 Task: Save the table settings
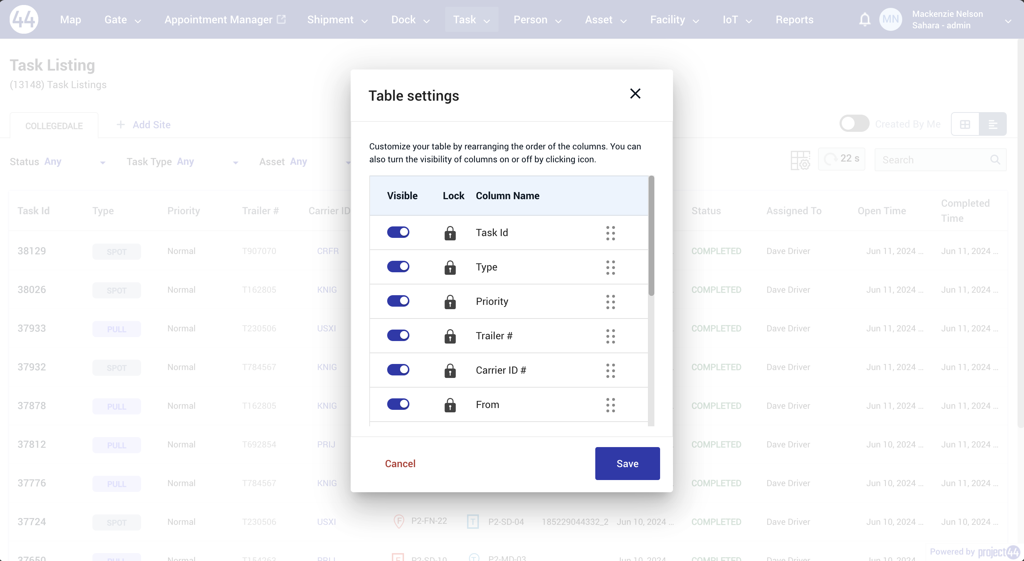point(627,464)
